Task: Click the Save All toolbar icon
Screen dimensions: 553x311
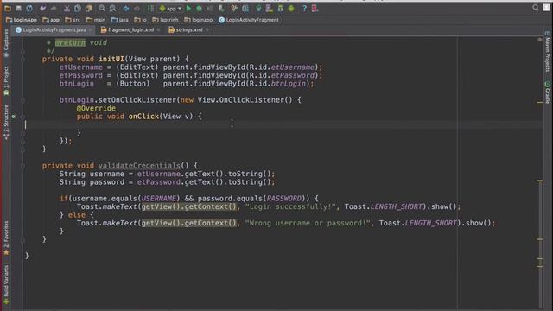Action: [19, 8]
